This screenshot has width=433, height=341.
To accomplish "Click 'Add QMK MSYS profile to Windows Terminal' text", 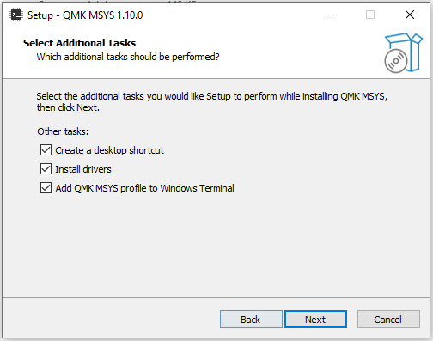I will tap(144, 188).
